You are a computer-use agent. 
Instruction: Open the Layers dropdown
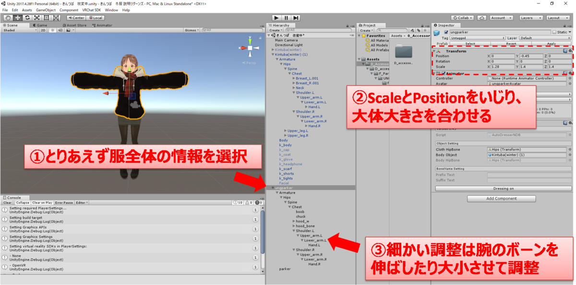[531, 18]
